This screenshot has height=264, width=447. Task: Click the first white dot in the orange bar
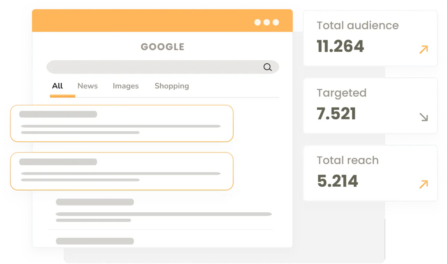pyautogui.click(x=257, y=22)
